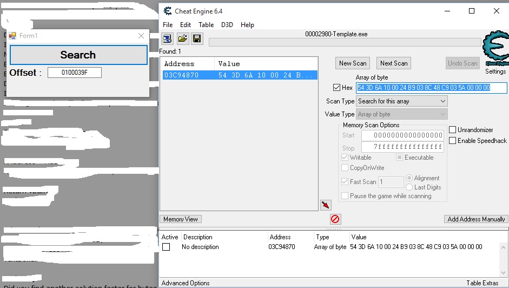The height and width of the screenshot is (288, 509).
Task: Uncheck the Hex checkbox
Action: click(337, 88)
